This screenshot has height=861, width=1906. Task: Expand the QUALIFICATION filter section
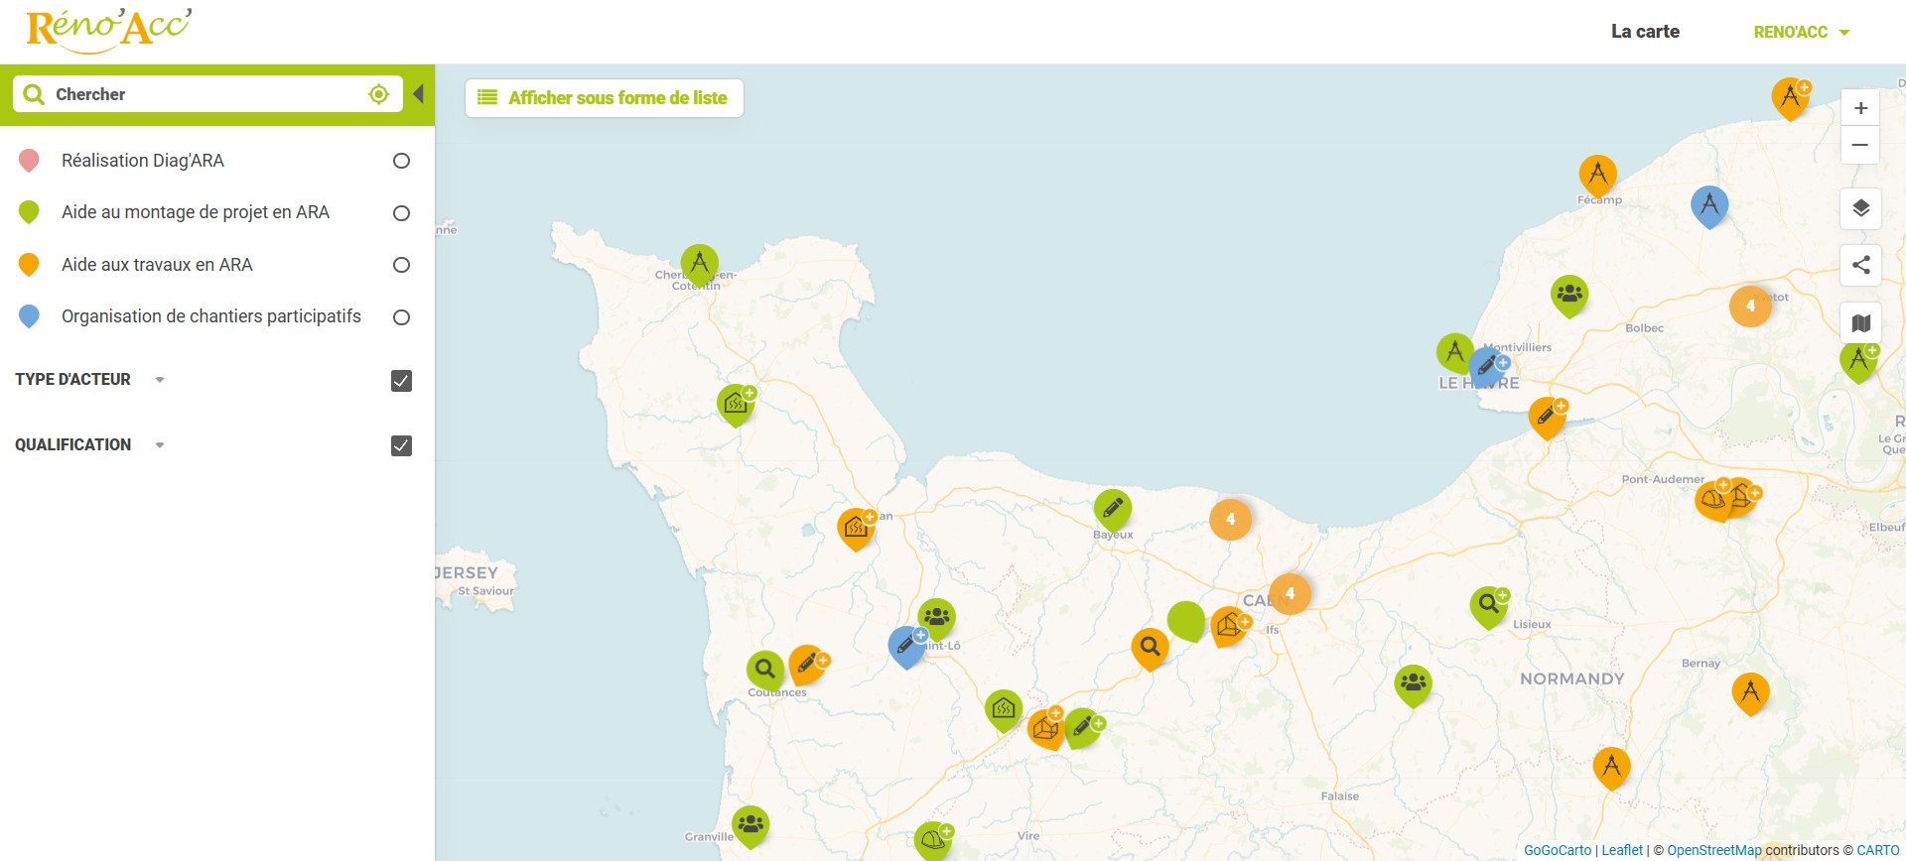coord(160,445)
